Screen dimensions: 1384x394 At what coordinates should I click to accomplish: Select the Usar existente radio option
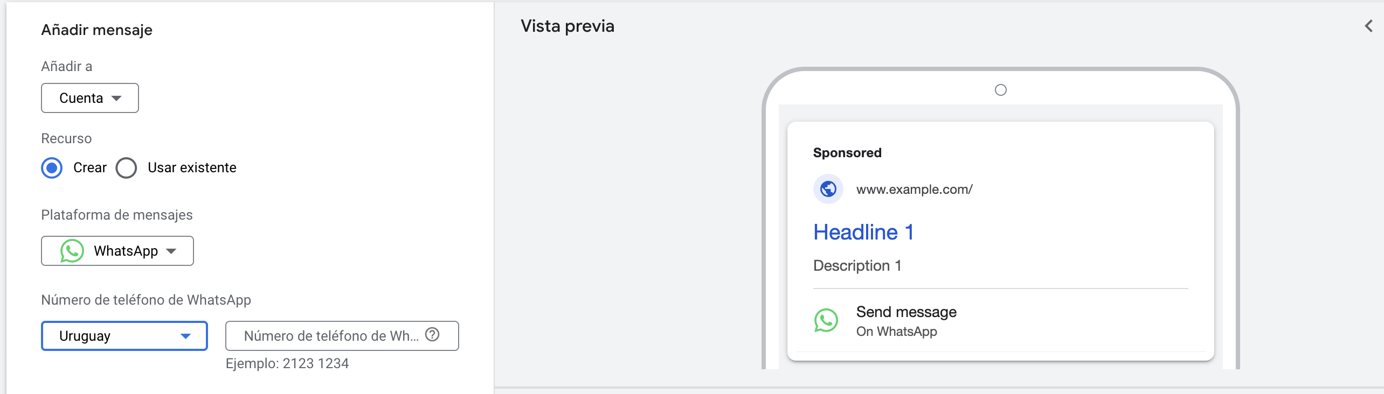[x=126, y=167]
